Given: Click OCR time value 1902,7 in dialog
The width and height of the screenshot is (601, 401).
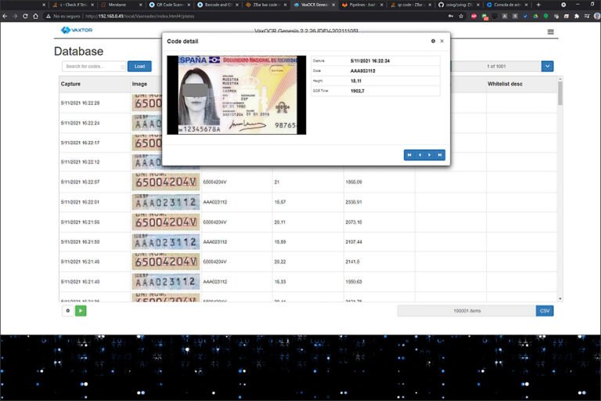Looking at the screenshot, I should [357, 91].
